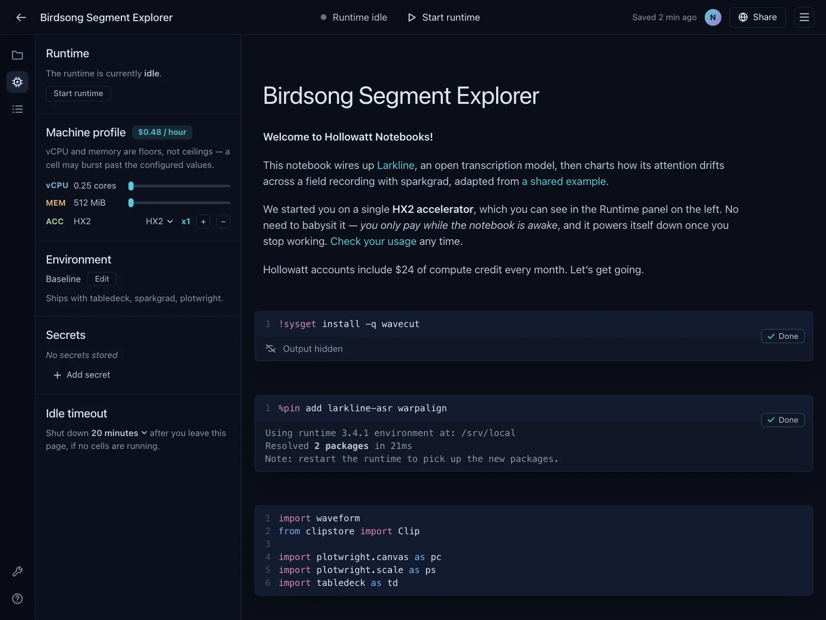This screenshot has width=826, height=620.
Task: Open the help question mark icon
Action: (x=18, y=599)
